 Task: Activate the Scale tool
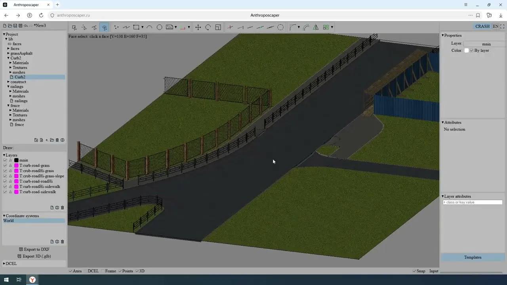pyautogui.click(x=218, y=27)
